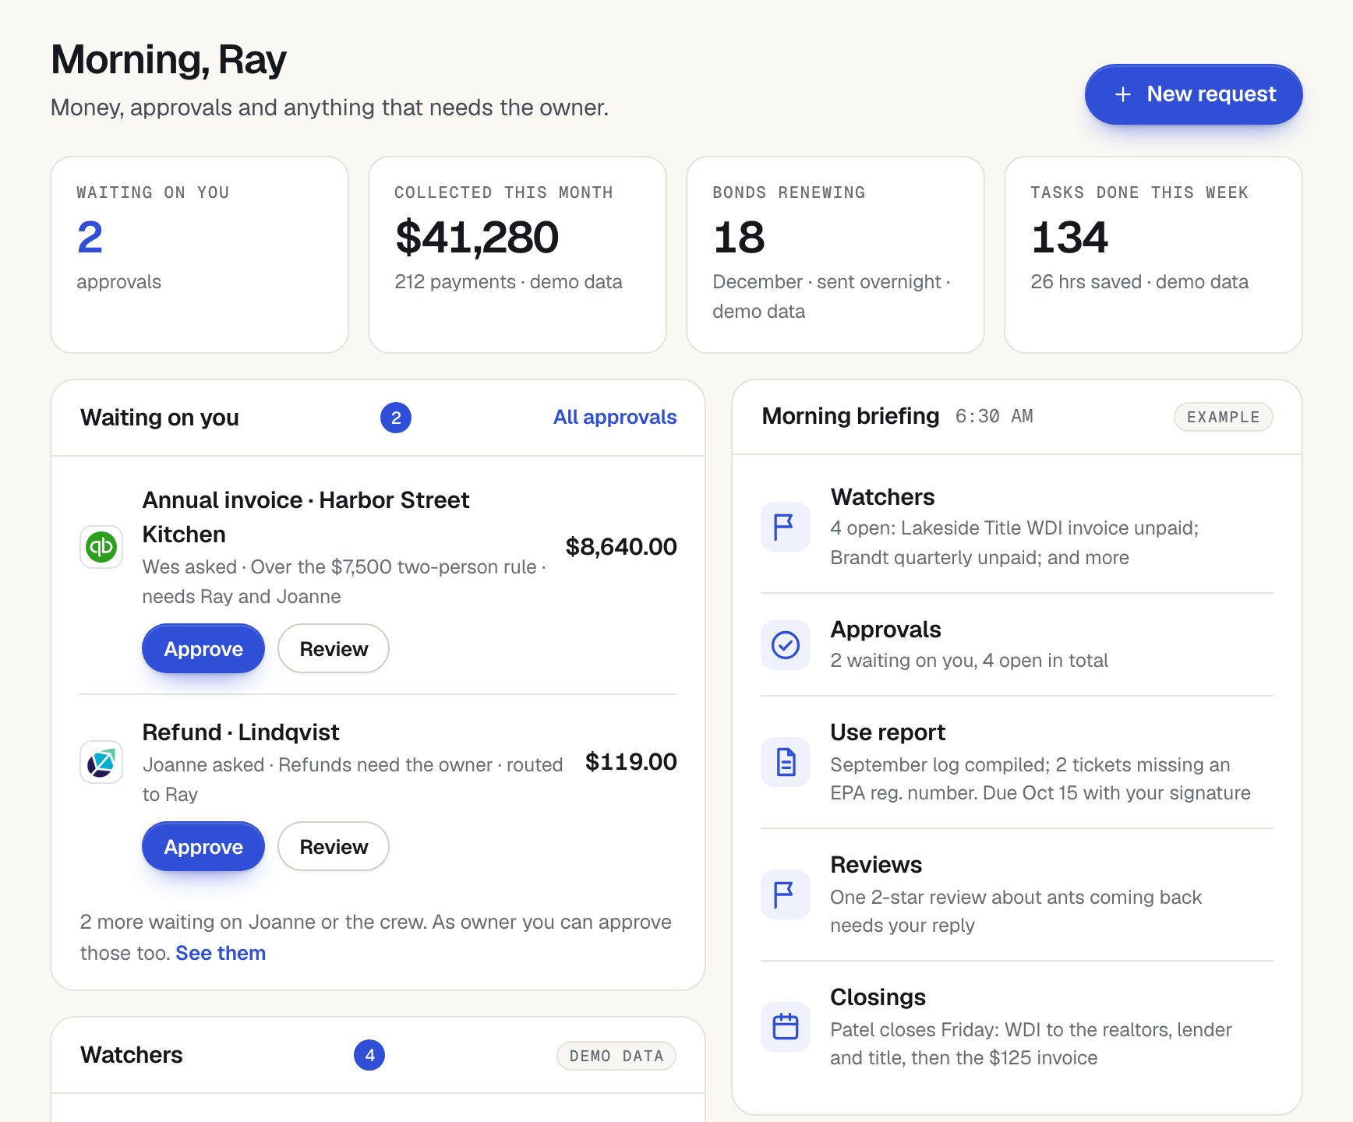
Task: Review the Lindqvist refund request
Action: coord(334,847)
